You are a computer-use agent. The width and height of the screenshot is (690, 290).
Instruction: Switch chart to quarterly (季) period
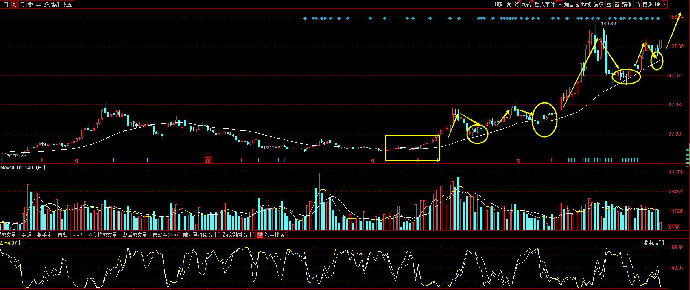[x=30, y=4]
